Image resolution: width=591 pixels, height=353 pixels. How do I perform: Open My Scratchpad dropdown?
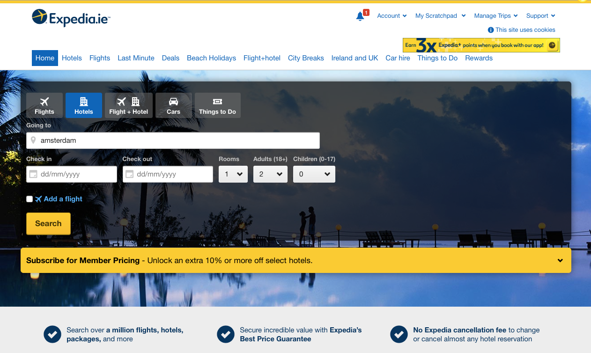point(440,16)
